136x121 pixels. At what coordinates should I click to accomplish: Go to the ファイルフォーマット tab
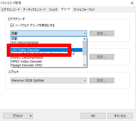[84, 9]
